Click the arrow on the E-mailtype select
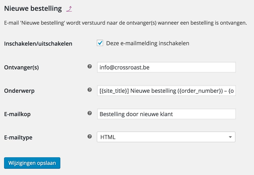 coord(230,137)
